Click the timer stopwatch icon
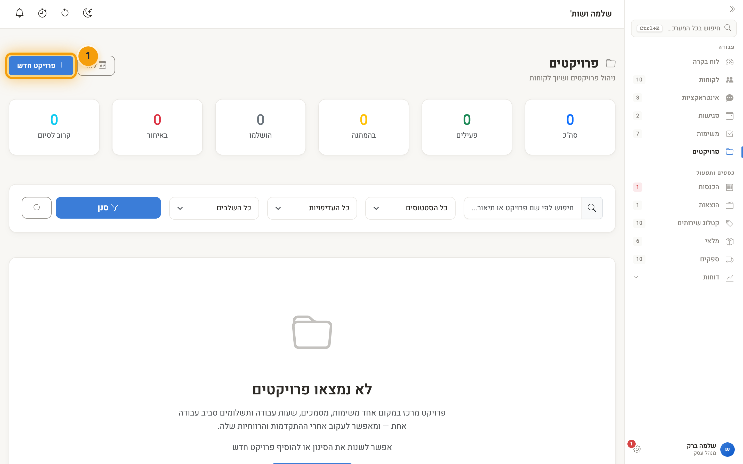743x464 pixels. (42, 13)
